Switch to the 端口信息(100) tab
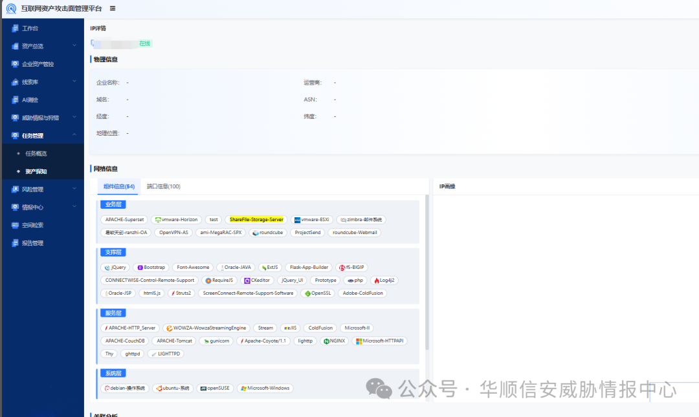This screenshot has width=699, height=417. 164,187
